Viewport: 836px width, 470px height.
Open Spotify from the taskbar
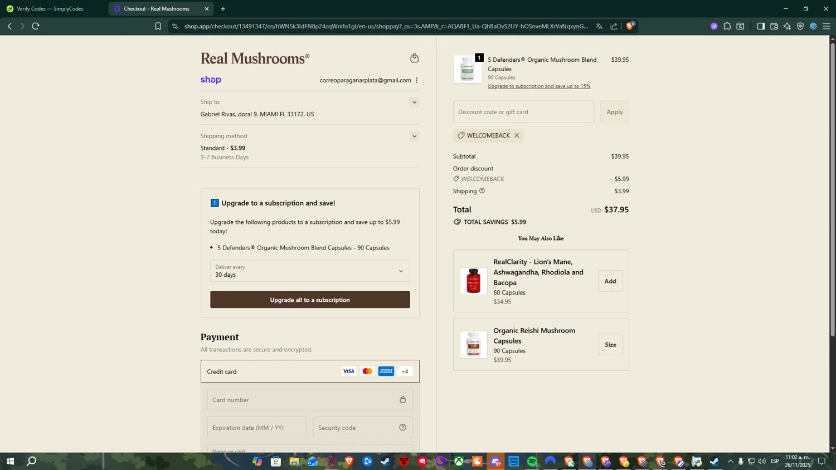click(532, 461)
